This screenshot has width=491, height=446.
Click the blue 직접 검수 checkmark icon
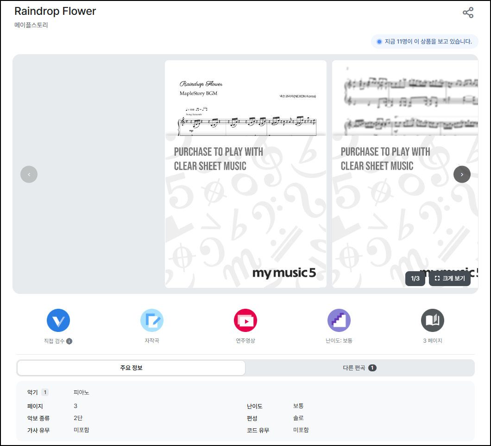[x=58, y=320]
